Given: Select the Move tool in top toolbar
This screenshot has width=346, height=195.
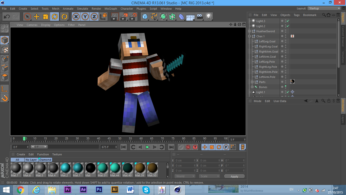Looking at the screenshot, I should [x=36, y=17].
